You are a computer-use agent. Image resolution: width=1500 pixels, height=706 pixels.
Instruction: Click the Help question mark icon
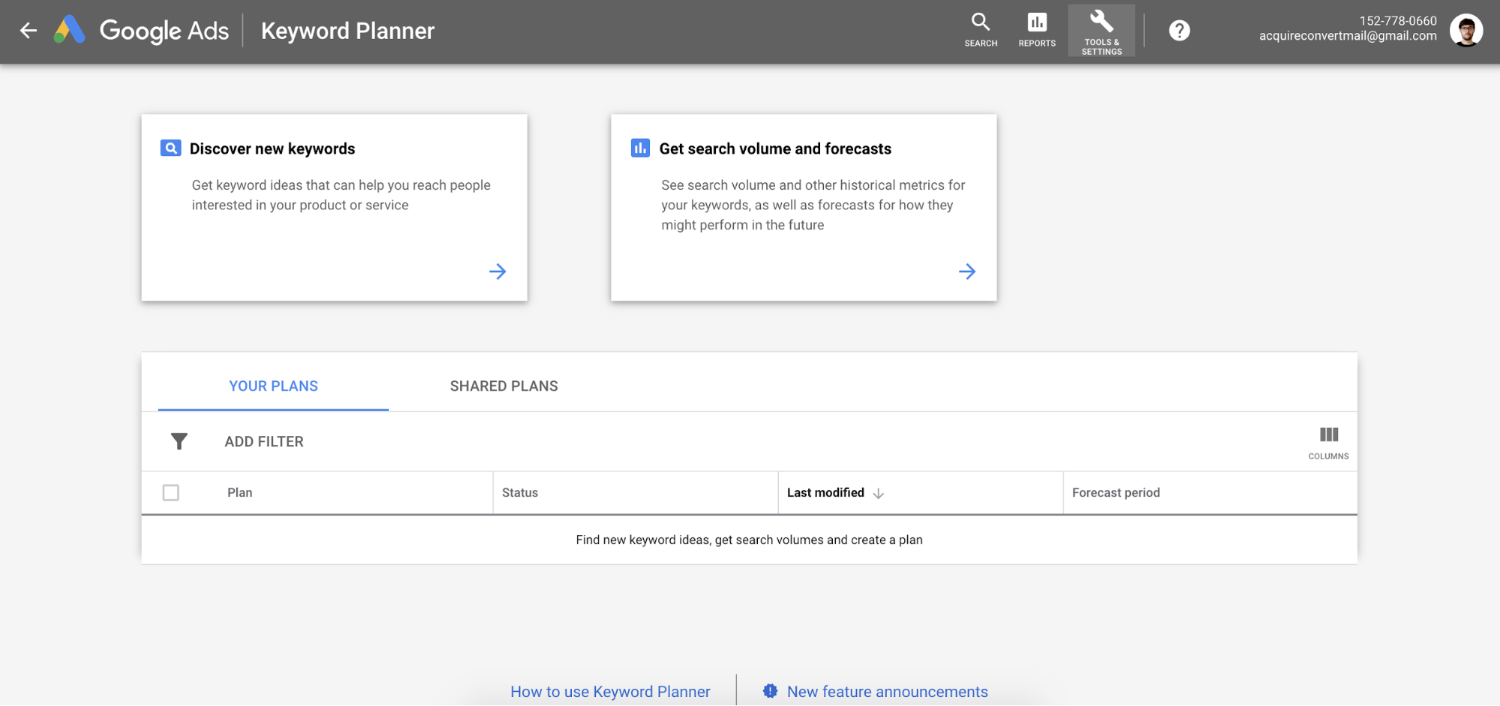click(1179, 31)
